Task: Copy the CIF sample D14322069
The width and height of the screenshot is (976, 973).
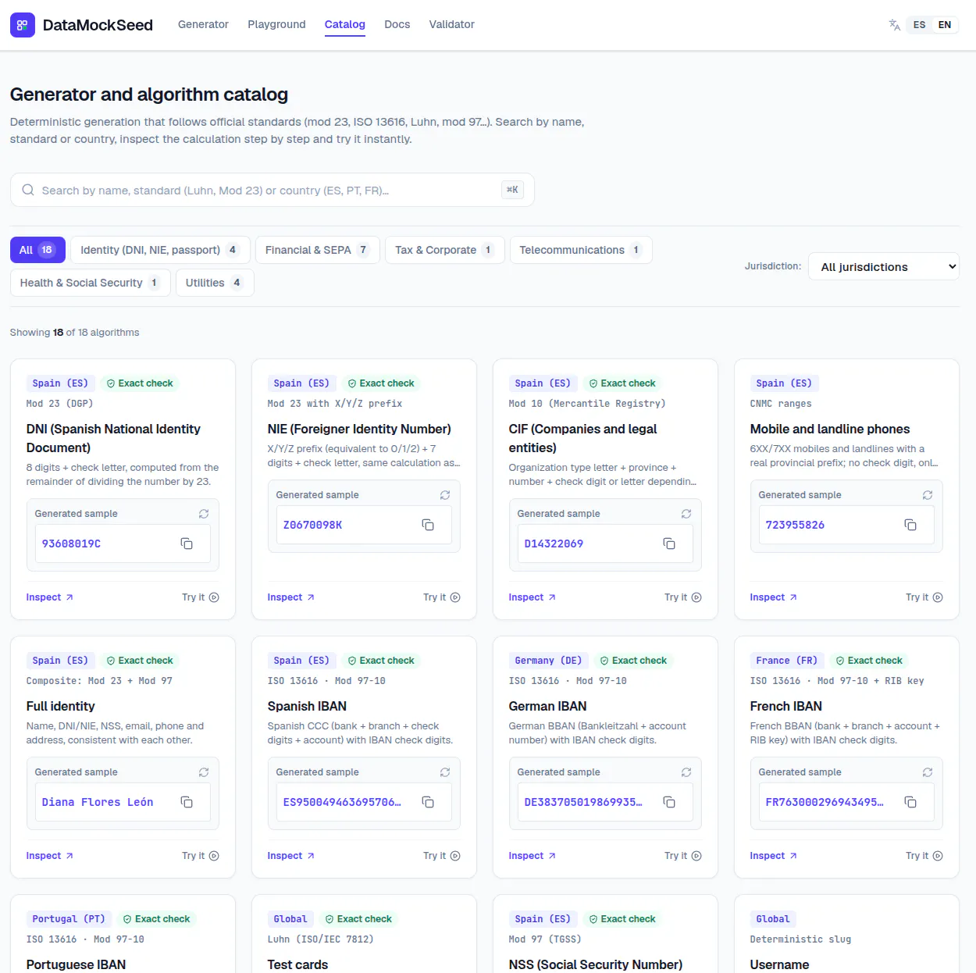Action: point(669,544)
